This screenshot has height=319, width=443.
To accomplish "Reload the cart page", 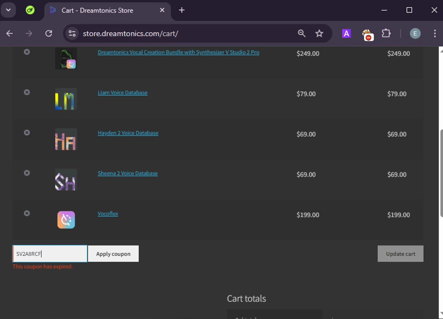I will coord(49,33).
